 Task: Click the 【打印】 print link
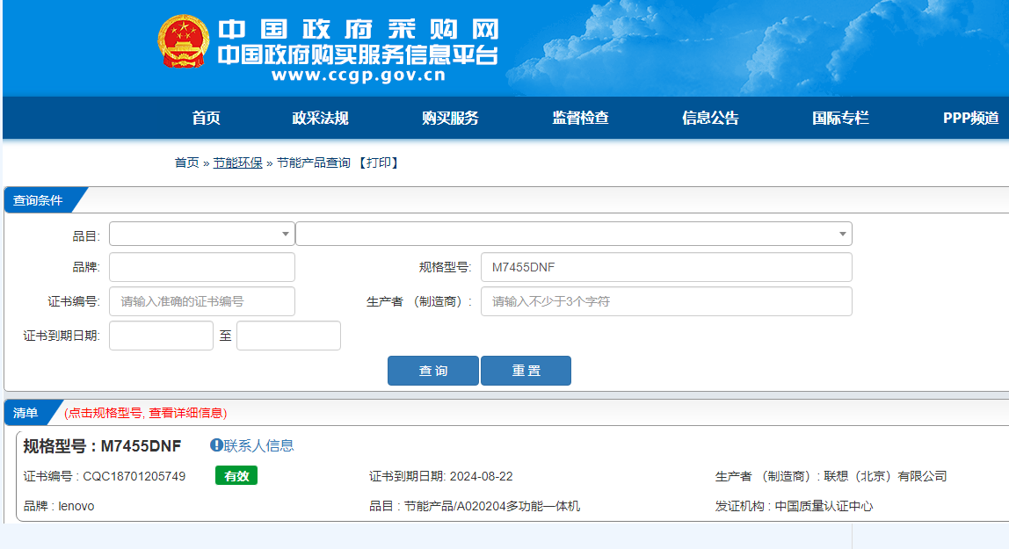click(378, 163)
